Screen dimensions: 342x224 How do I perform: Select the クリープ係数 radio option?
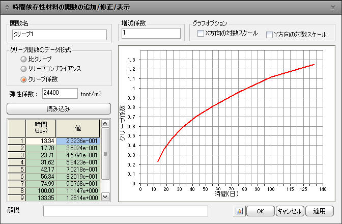point(23,79)
